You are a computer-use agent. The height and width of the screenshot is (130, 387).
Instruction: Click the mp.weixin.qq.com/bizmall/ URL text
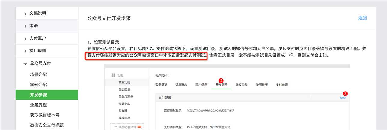click(210, 110)
